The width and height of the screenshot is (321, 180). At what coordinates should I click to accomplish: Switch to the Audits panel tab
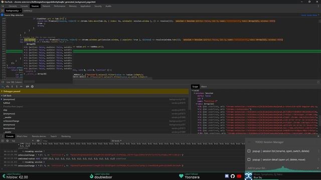108,6
